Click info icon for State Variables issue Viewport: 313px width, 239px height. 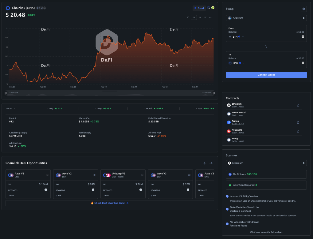227,209
